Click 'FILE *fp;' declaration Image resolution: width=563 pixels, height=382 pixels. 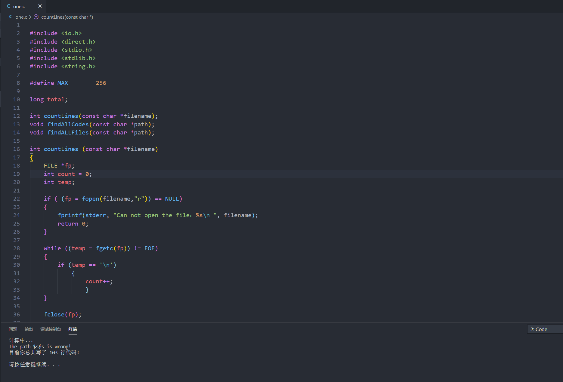[x=59, y=165]
